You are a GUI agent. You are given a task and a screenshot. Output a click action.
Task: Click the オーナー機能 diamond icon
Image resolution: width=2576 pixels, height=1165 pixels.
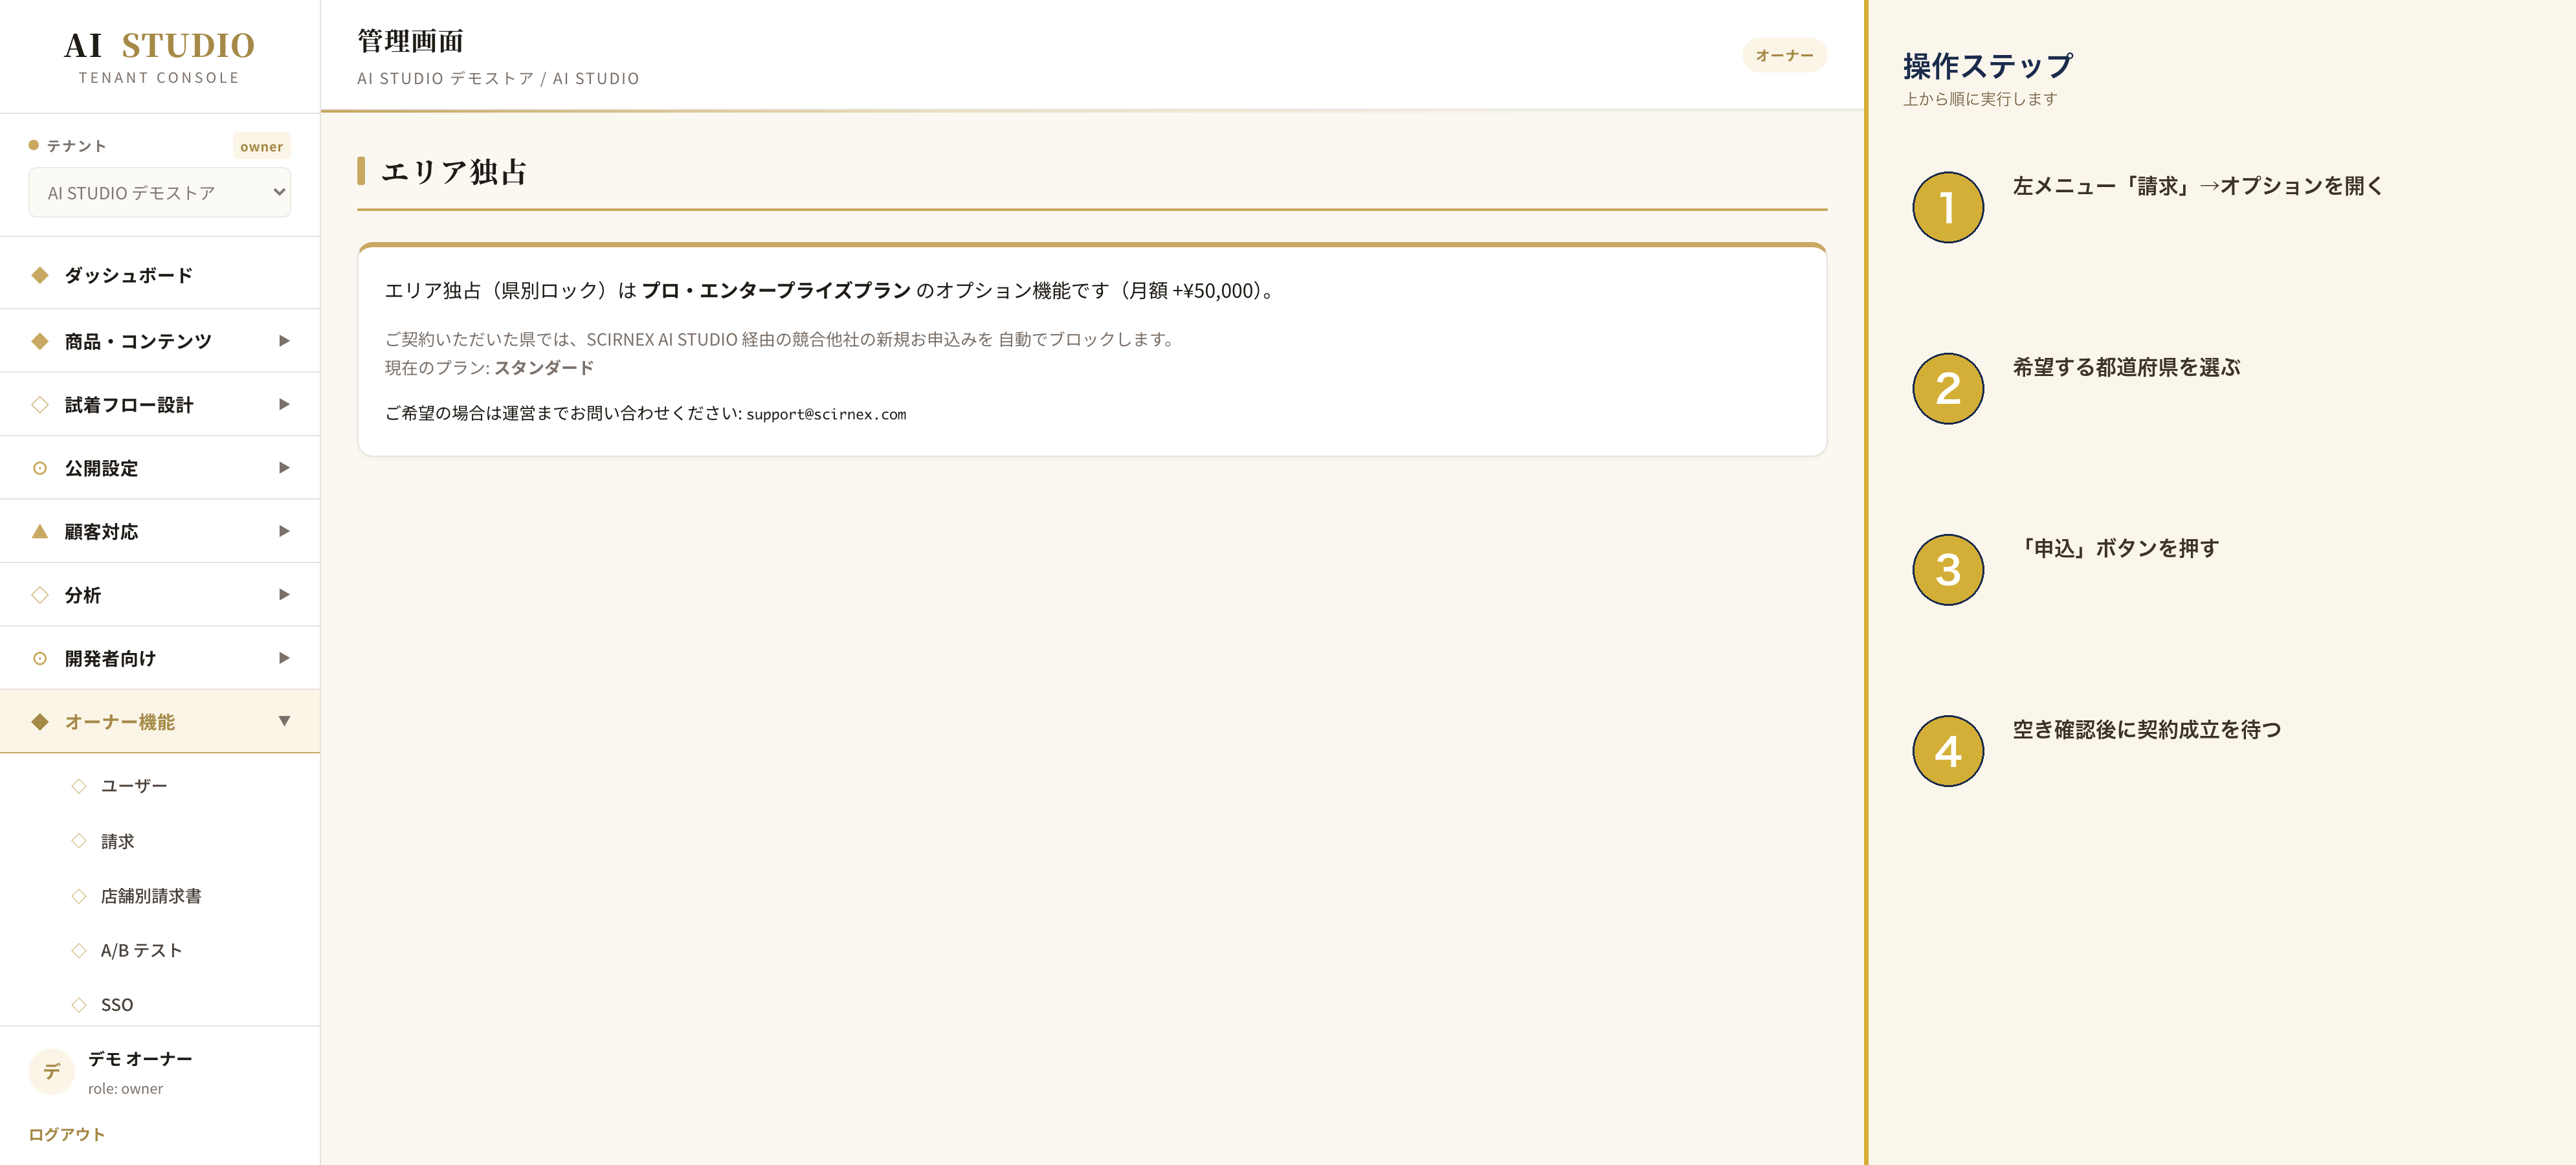tap(40, 722)
